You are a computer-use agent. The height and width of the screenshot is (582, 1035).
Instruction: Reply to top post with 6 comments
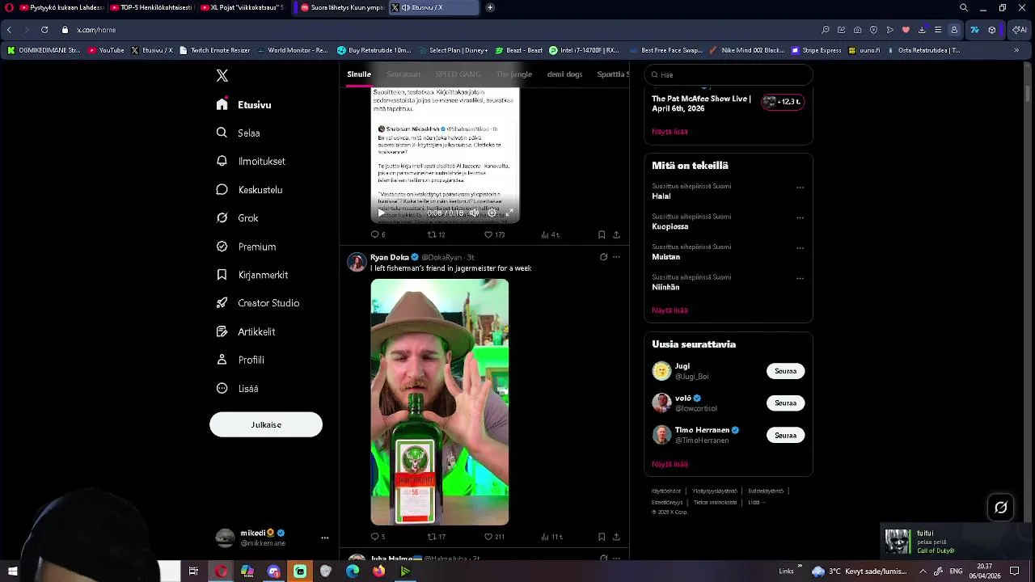click(378, 234)
